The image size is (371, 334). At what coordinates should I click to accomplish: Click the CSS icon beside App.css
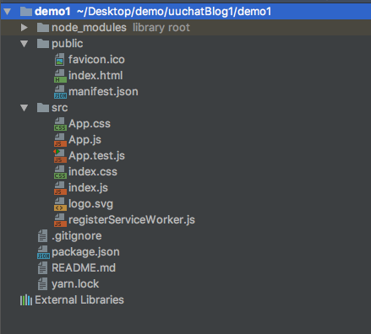tap(60, 124)
